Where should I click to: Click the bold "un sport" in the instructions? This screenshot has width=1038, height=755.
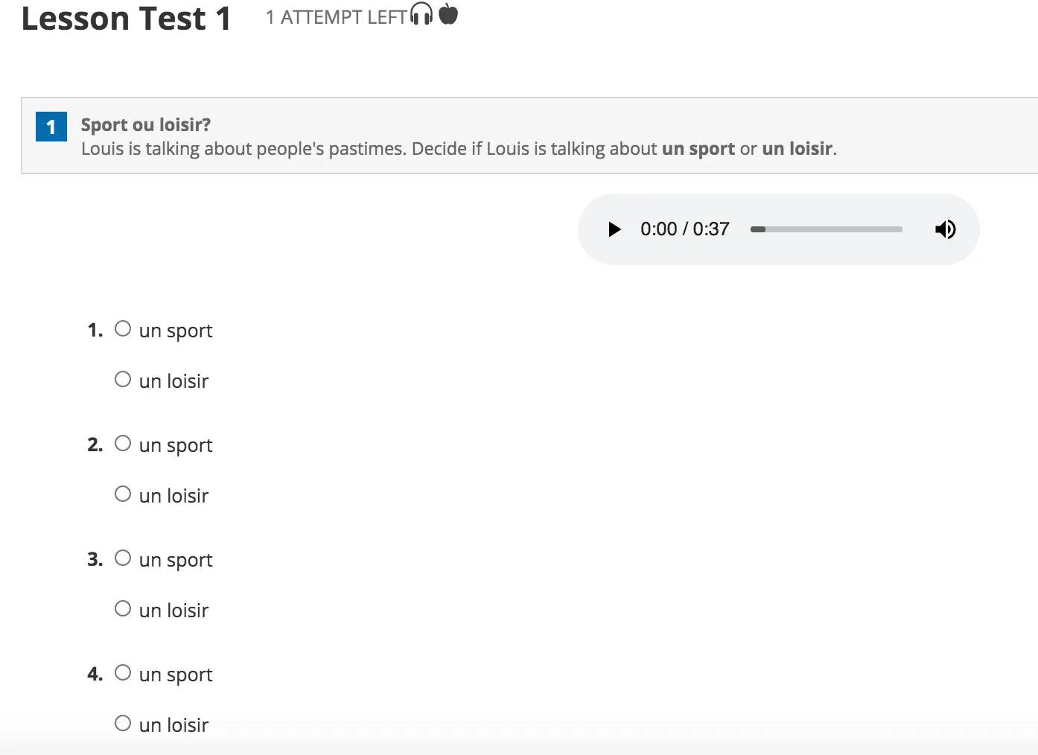coord(698,149)
